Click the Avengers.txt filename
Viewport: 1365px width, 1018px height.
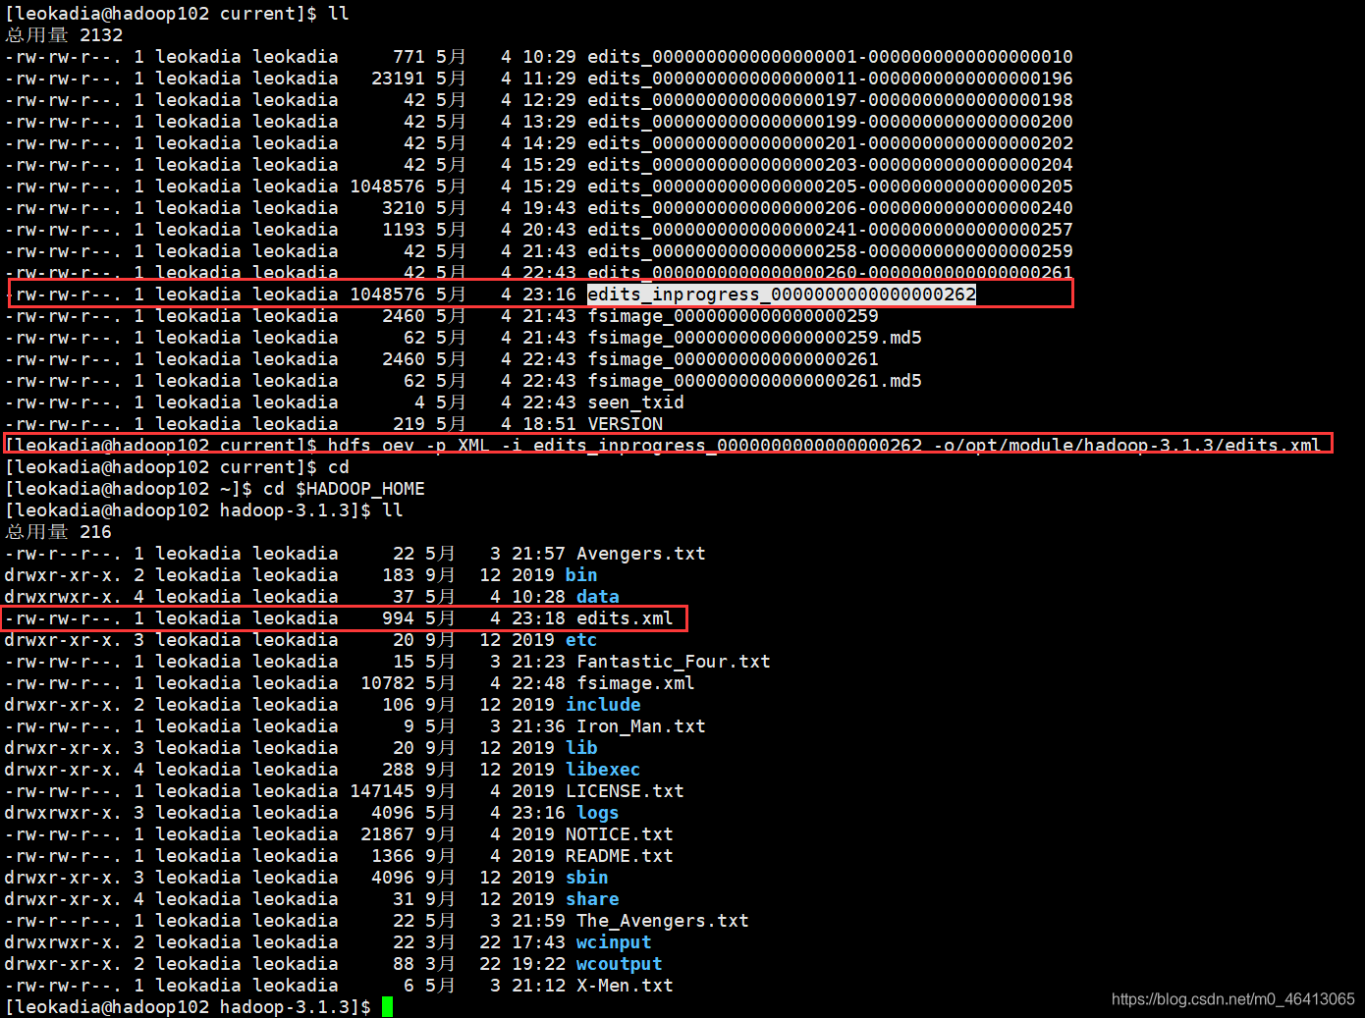tap(640, 554)
